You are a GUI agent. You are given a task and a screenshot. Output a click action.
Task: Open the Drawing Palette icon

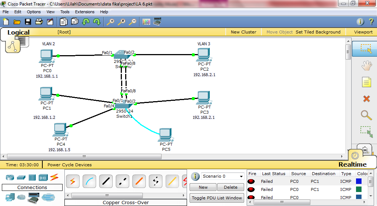[x=146, y=22]
